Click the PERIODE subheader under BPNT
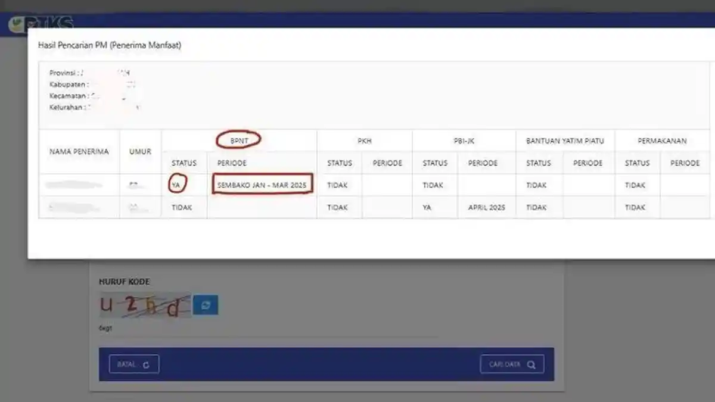Screen dimensions: 715x402 pyautogui.click(x=232, y=163)
